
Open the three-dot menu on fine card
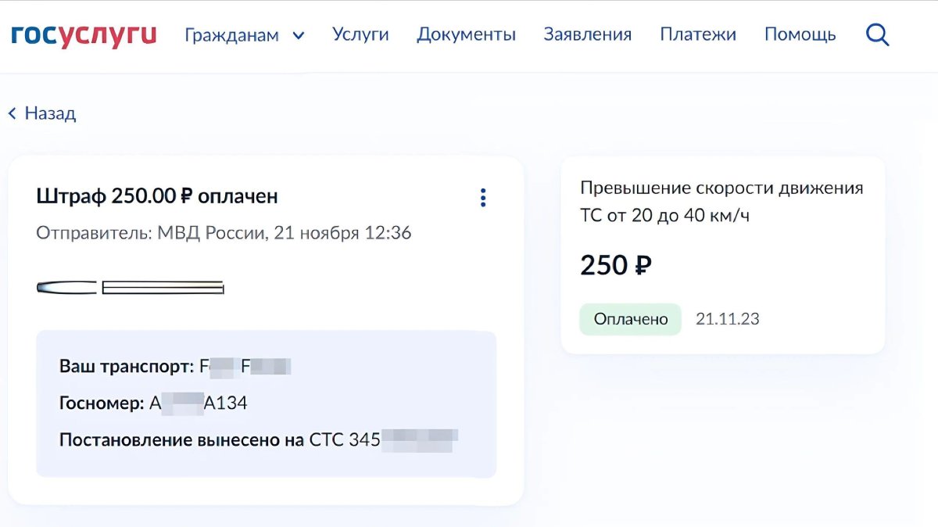[483, 198]
